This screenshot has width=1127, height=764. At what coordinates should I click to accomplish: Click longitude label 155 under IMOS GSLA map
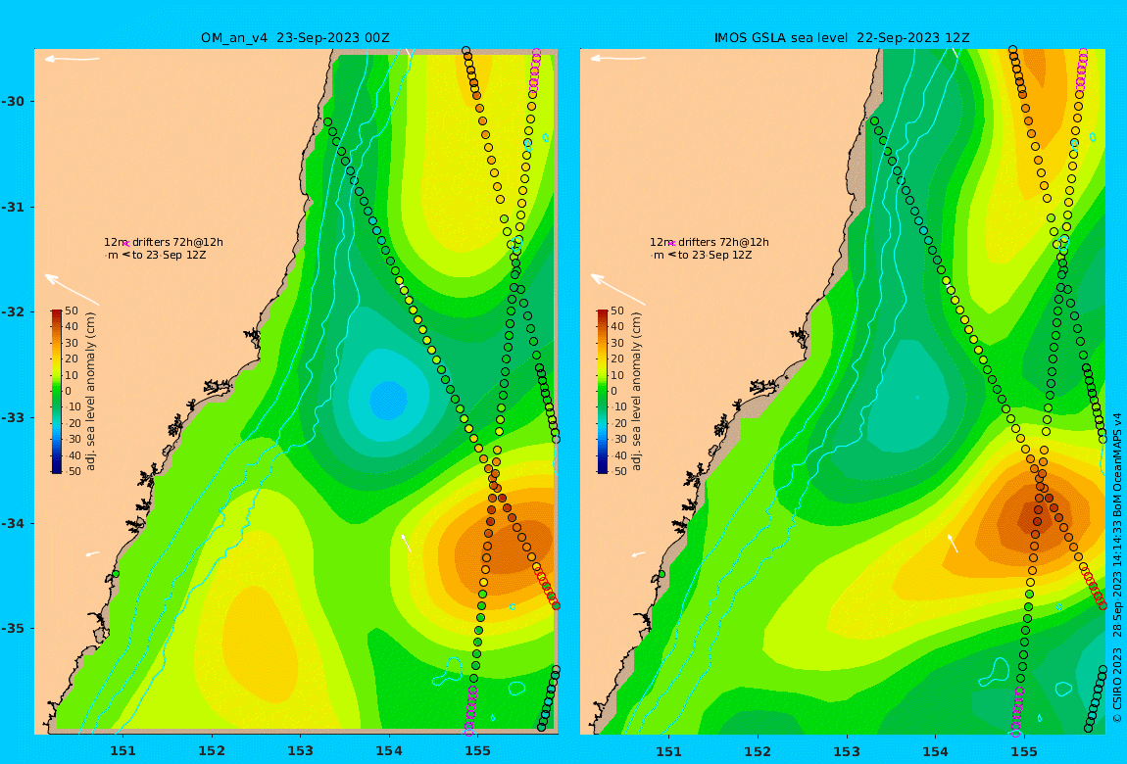coord(1023,751)
